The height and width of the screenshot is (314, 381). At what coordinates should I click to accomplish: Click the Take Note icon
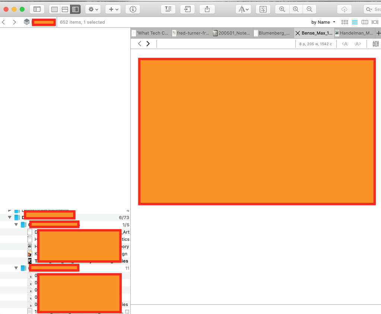pyautogui.click(x=168, y=9)
